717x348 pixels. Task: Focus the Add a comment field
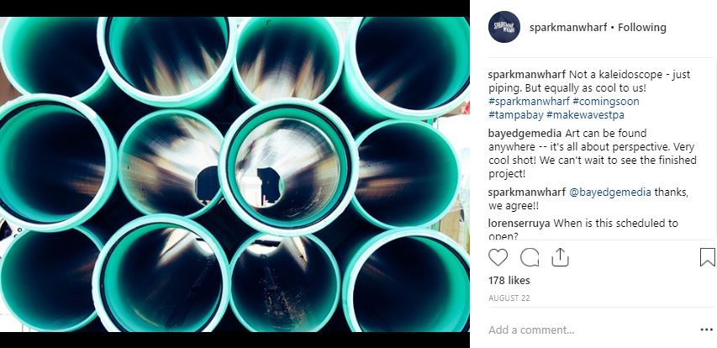[x=590, y=330]
